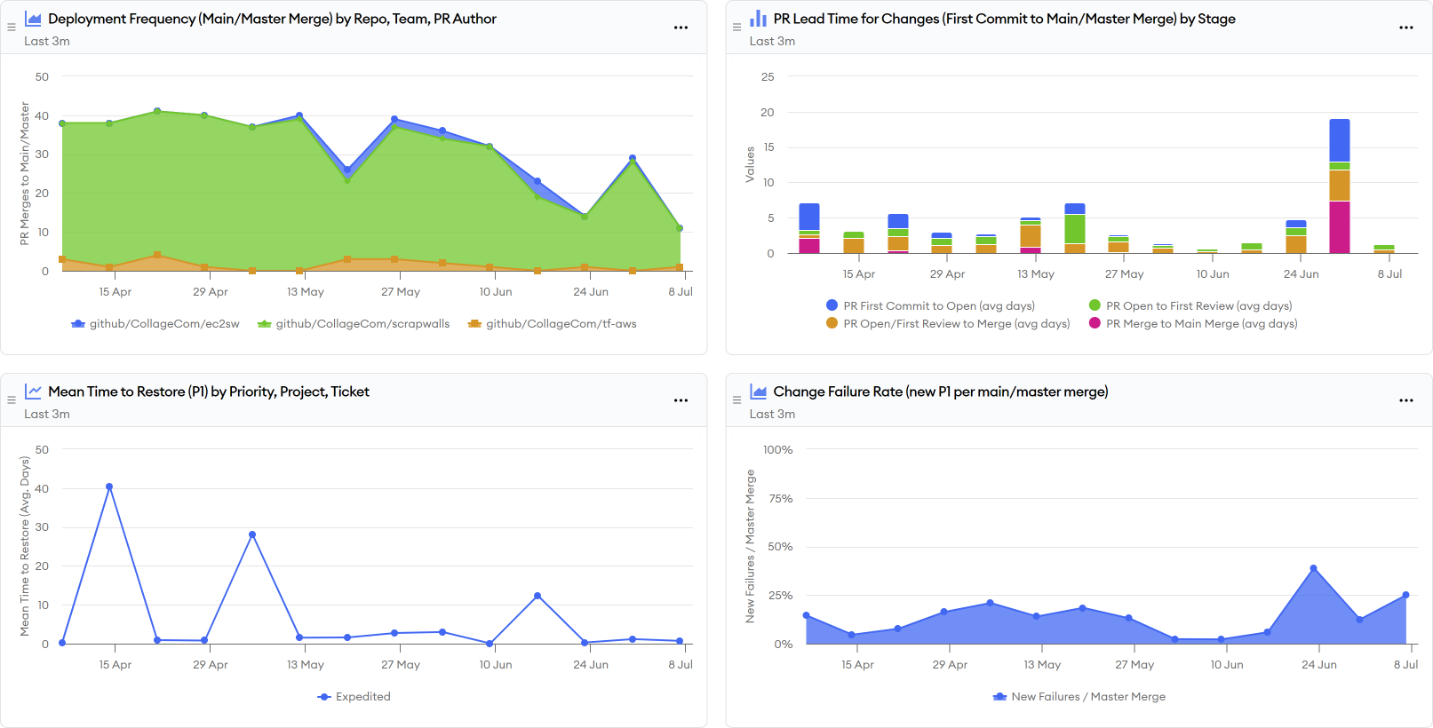Open the PR Lead Time panel options menu
The height and width of the screenshot is (728, 1433).
pos(1405,28)
